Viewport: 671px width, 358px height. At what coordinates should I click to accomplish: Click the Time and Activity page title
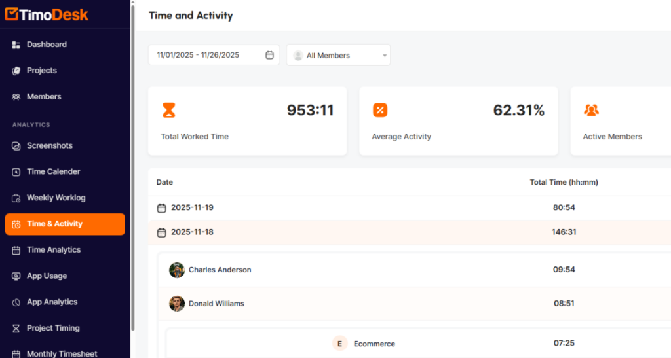click(191, 16)
